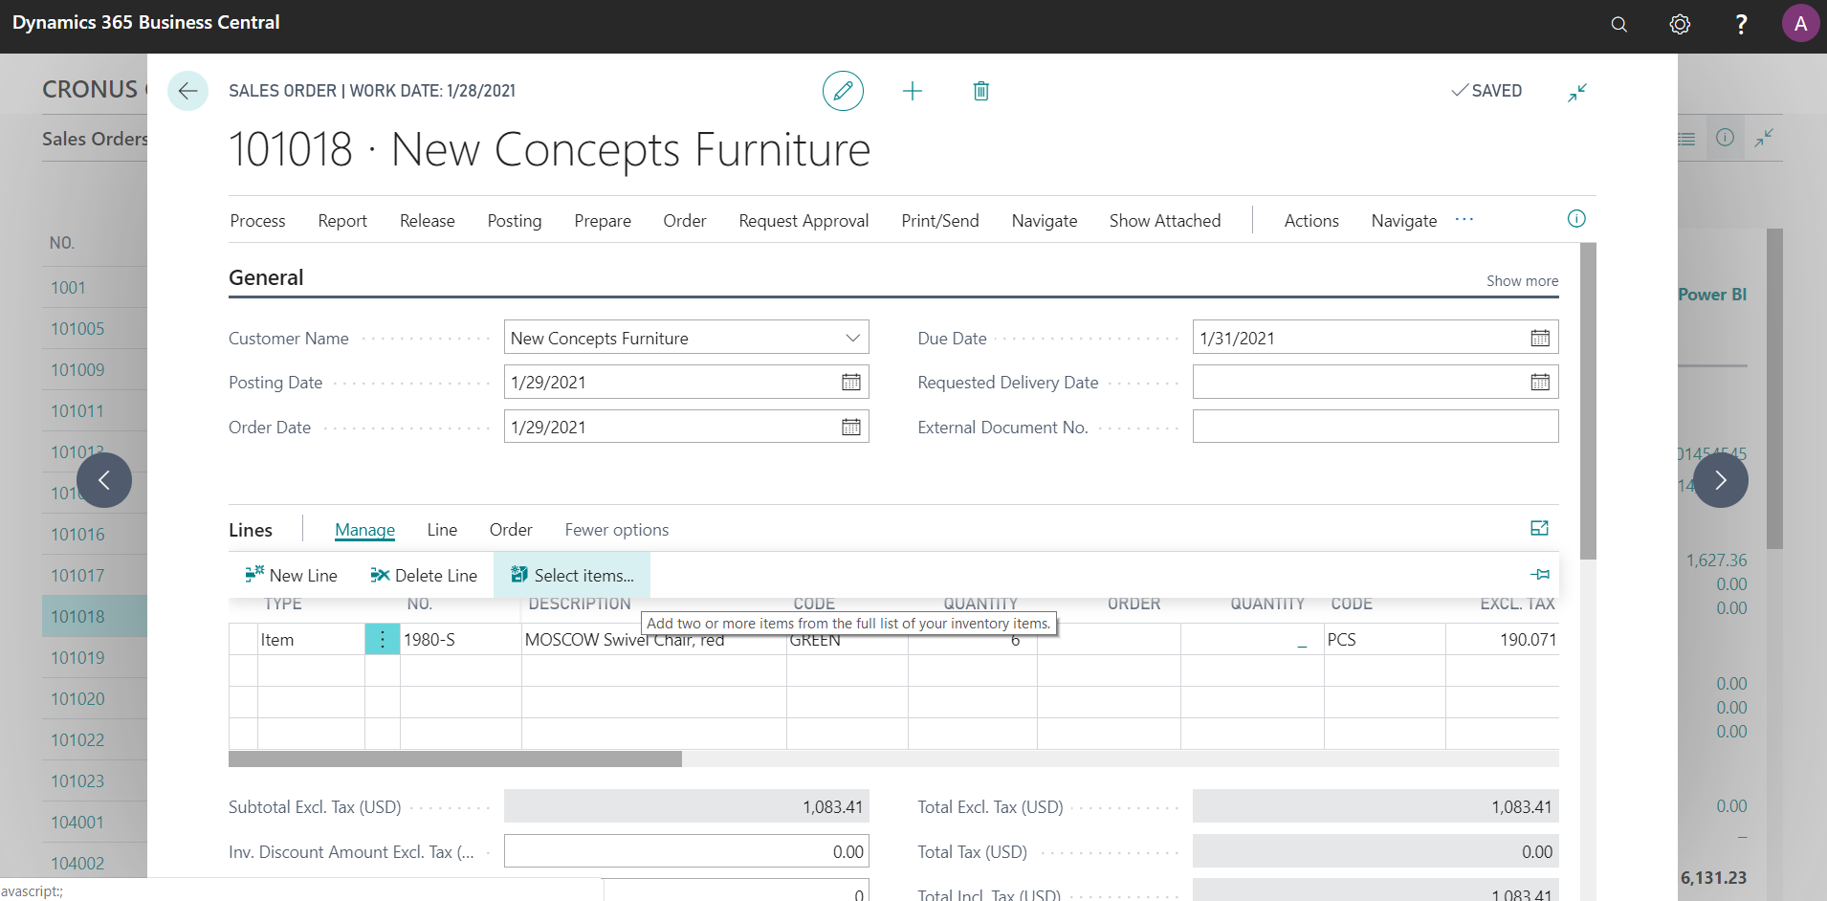Click the MOSCOW Swivel Chair description cell
Image resolution: width=1827 pixels, height=901 pixels.
pyautogui.click(x=653, y=639)
